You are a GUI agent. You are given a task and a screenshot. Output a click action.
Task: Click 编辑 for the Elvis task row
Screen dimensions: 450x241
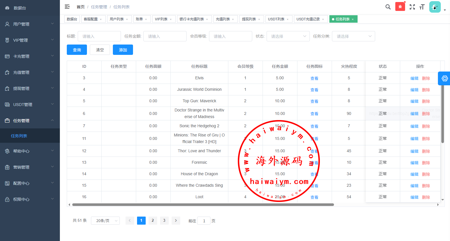[414, 78]
